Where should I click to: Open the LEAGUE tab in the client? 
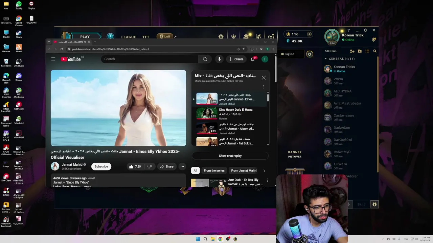(x=129, y=37)
